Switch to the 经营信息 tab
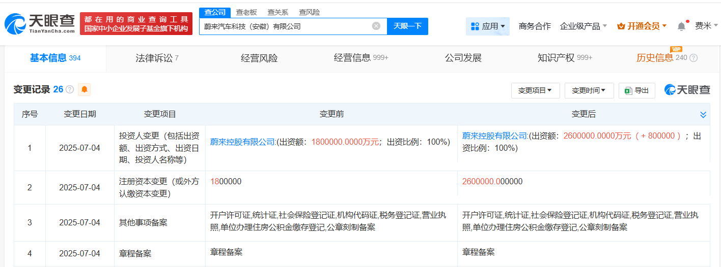The height and width of the screenshot is (267, 721). click(361, 58)
